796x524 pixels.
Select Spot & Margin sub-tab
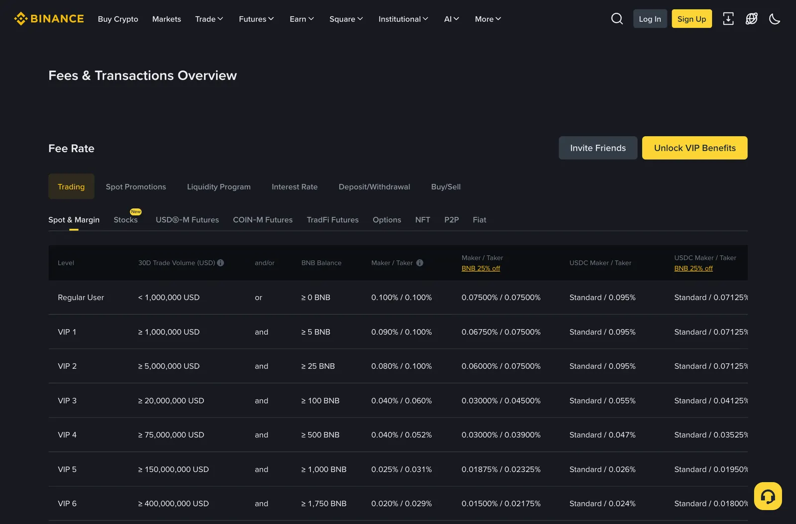74,220
